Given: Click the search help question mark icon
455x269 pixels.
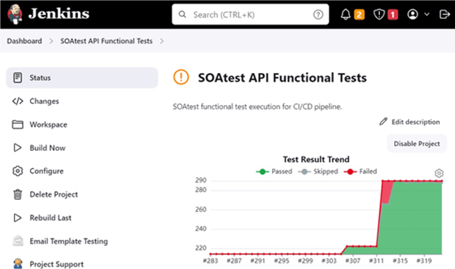Looking at the screenshot, I should point(318,15).
